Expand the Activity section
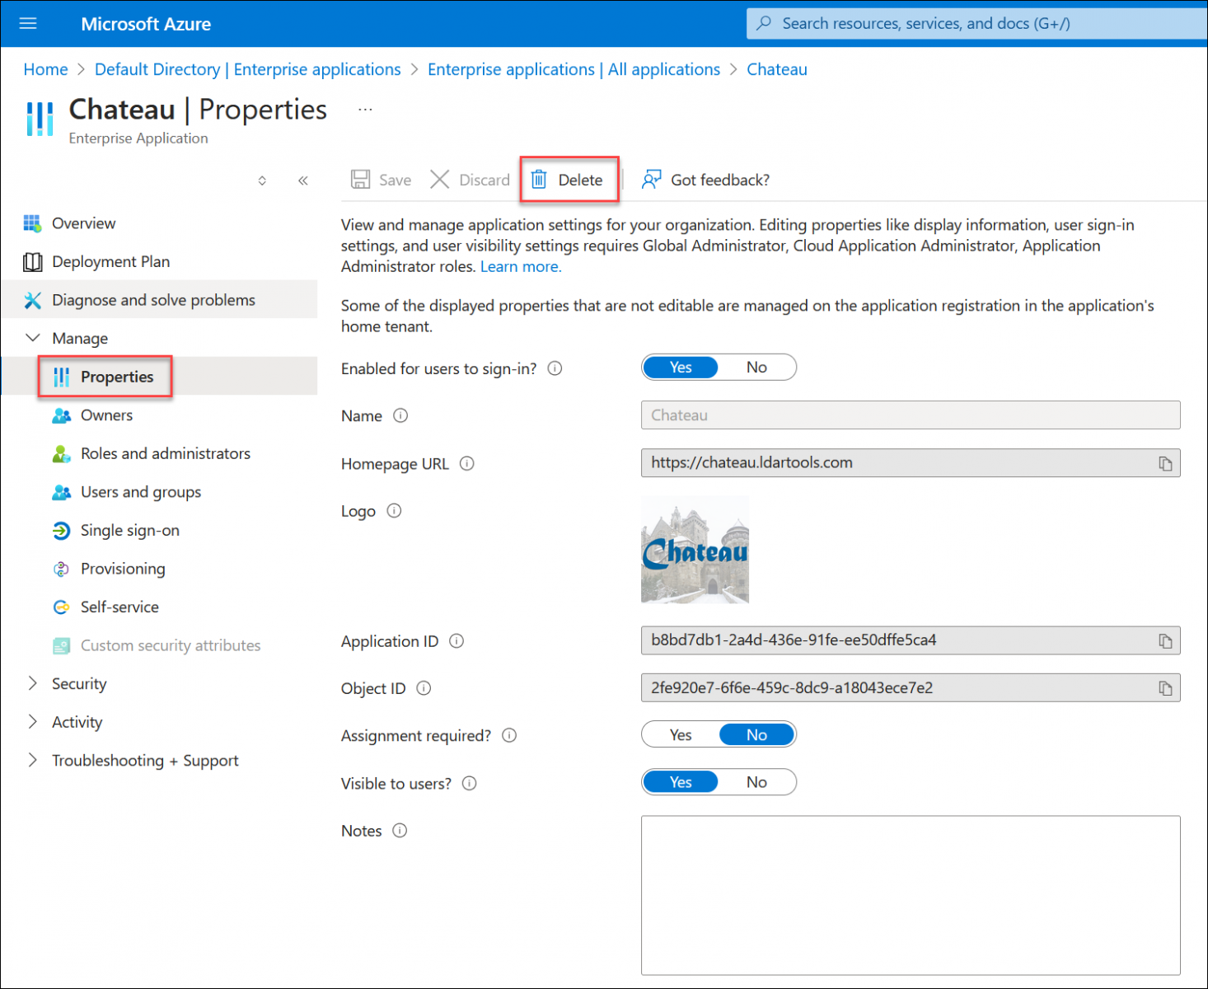Image resolution: width=1208 pixels, height=989 pixels. click(33, 722)
